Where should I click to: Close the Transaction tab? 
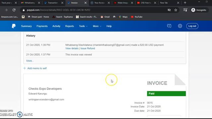click(x=62, y=3)
